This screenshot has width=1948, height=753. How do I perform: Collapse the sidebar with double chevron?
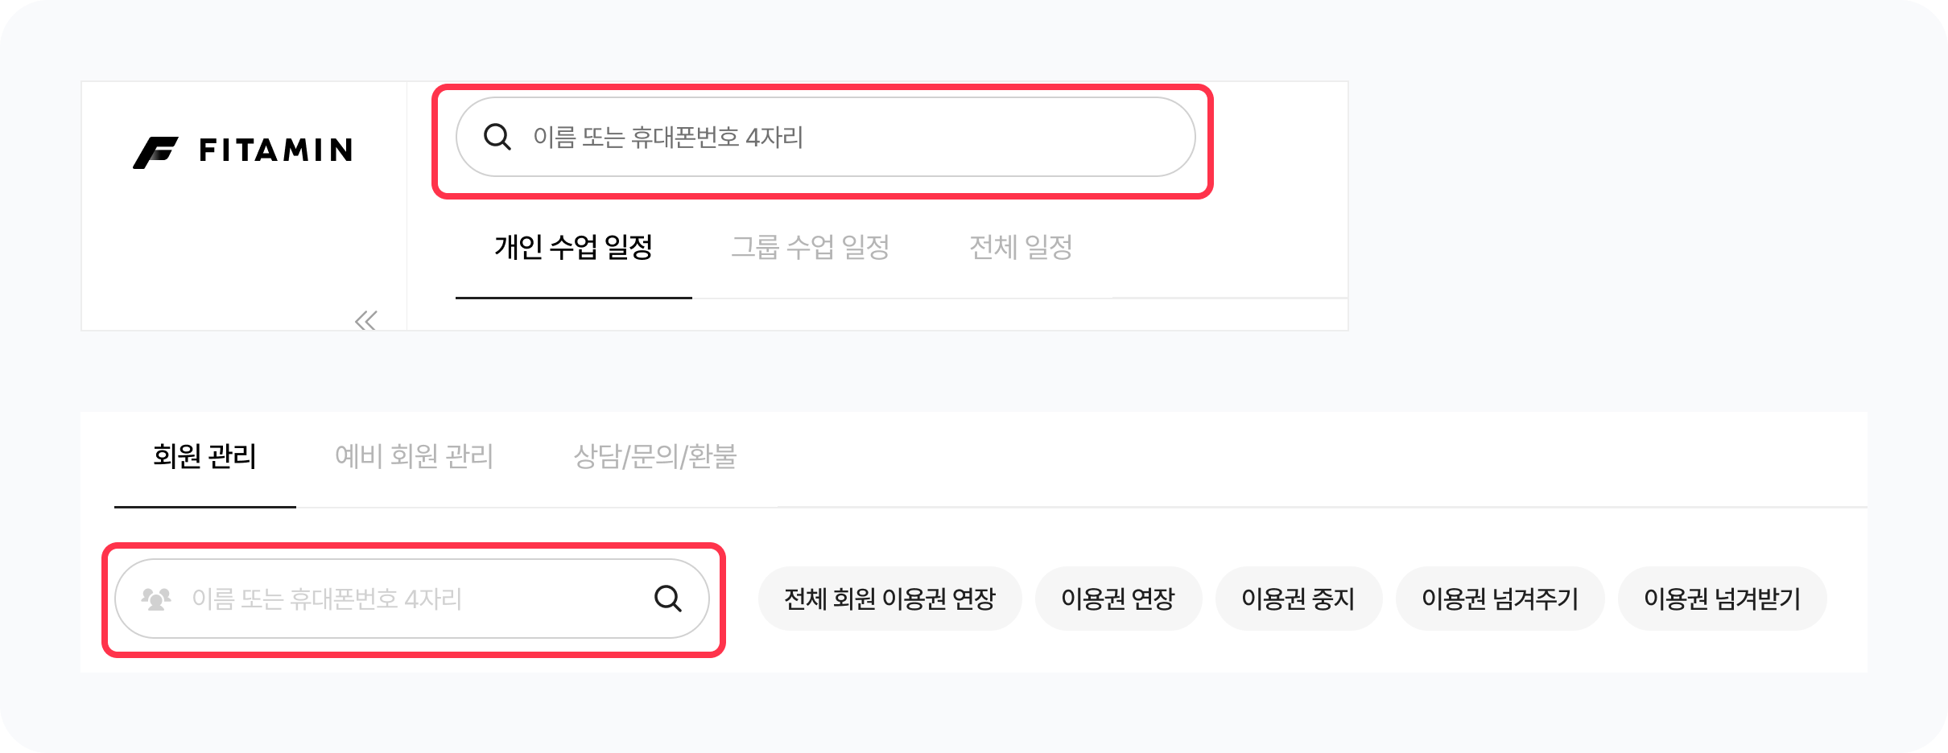pyautogui.click(x=366, y=321)
